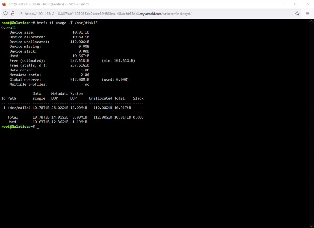
Task: Open the site permissions icon in address bar
Action: [x=20, y=14]
